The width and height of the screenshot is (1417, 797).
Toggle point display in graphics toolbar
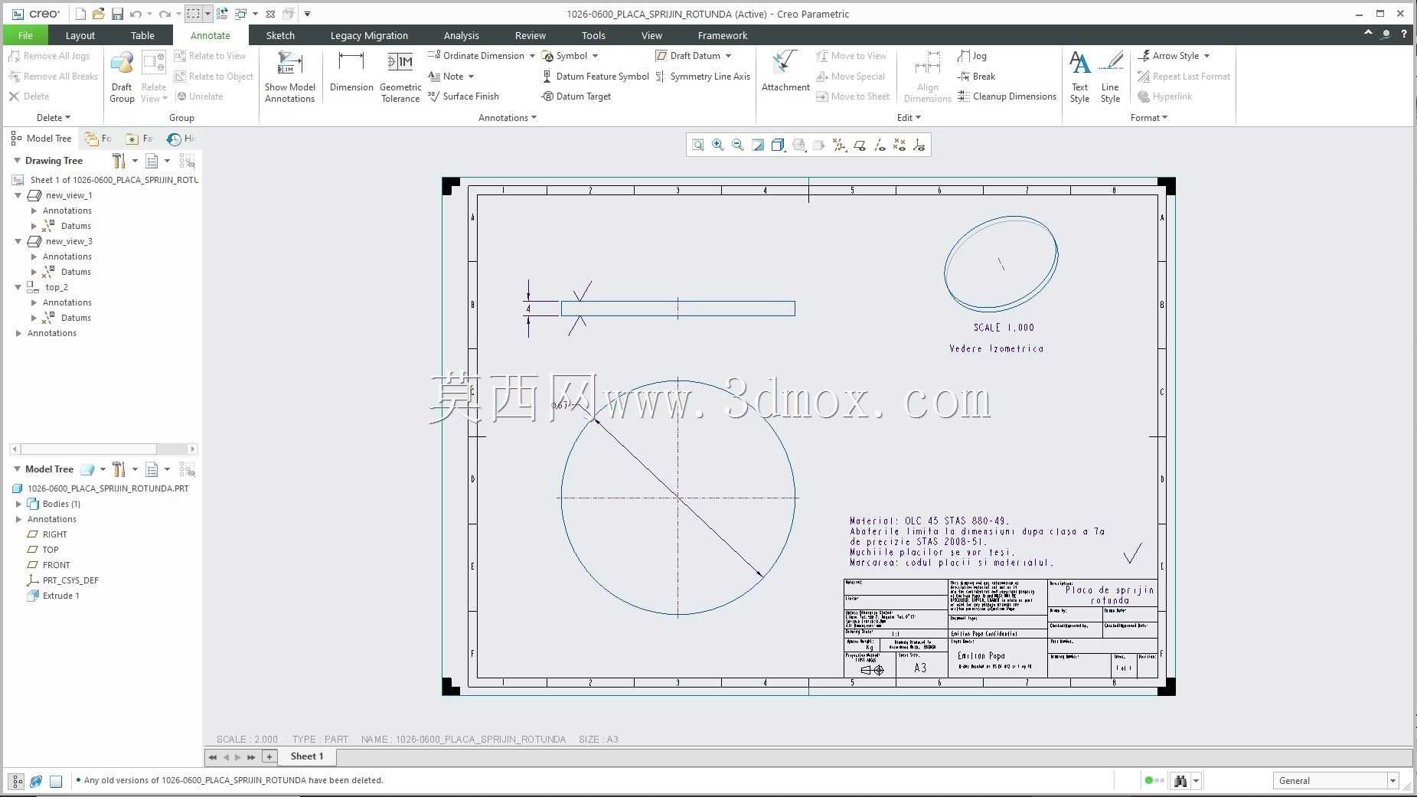coord(900,145)
